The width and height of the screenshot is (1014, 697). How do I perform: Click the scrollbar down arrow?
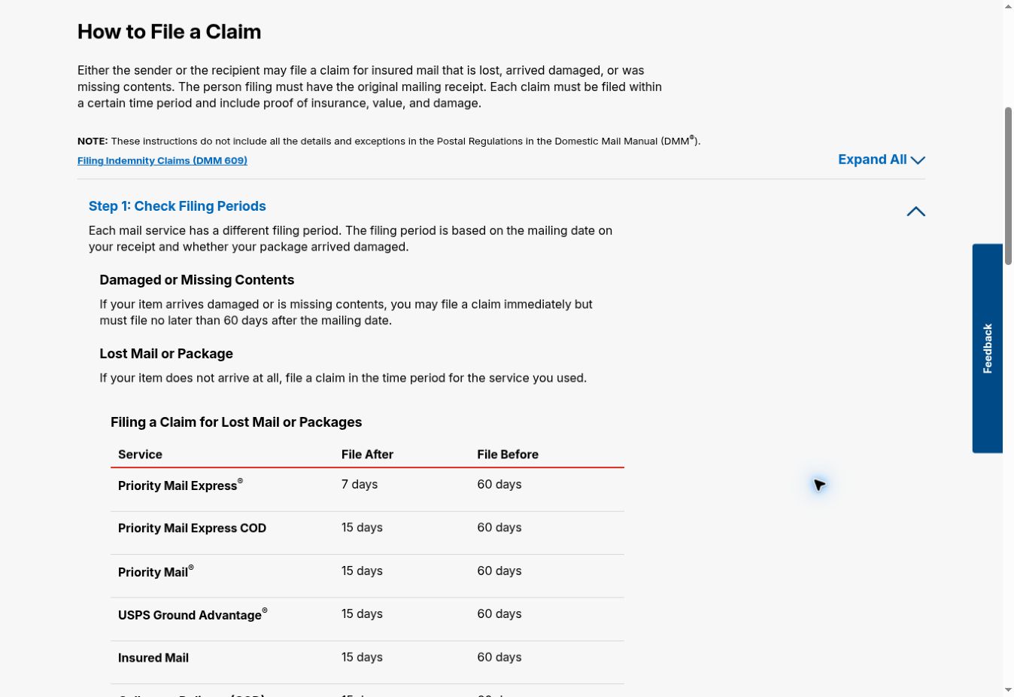tap(1008, 689)
